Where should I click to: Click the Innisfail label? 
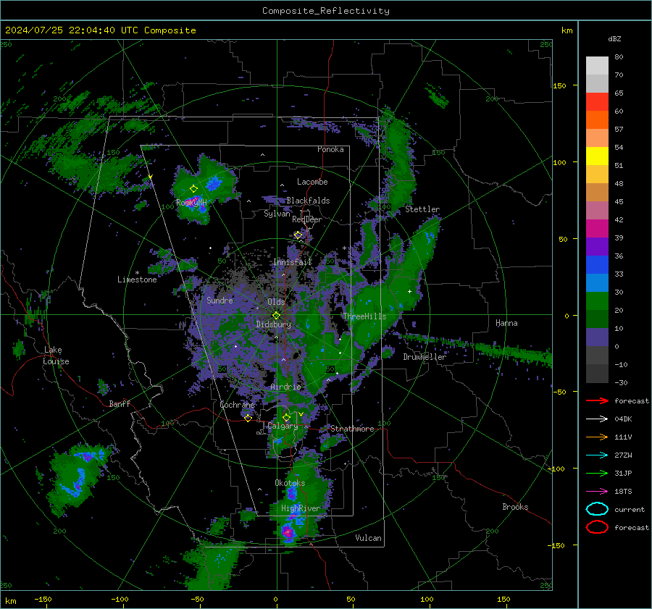292,262
